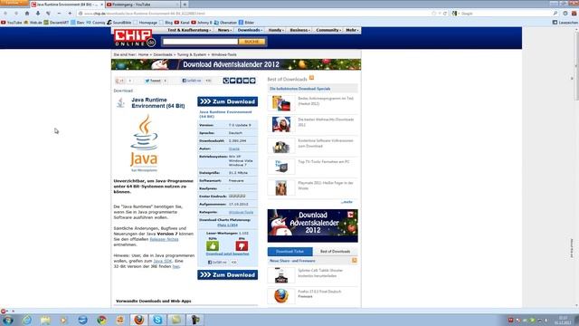Click the Google +1 share button

pos(119,81)
